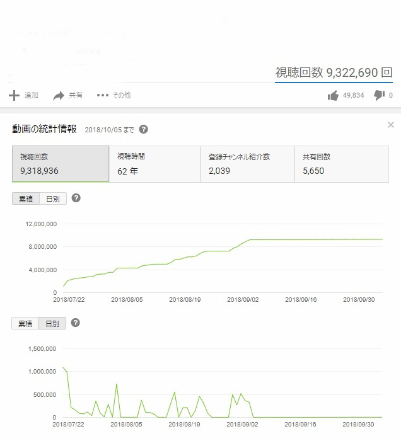
Task: Click help icon beside 動画の統計情報 date
Action: click(x=144, y=129)
